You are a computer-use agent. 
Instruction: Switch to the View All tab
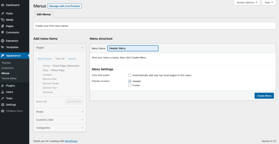click(x=60, y=59)
